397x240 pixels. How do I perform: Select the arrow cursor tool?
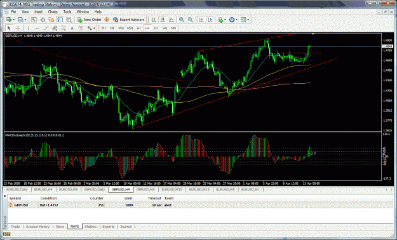9,28
